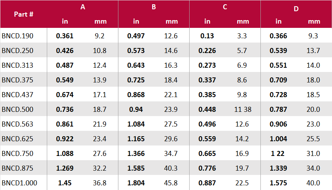
Task: Click the column B header
Action: 154,7
